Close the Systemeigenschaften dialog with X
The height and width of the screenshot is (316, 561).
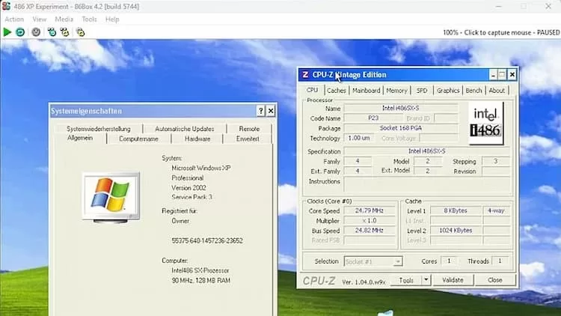(x=271, y=111)
